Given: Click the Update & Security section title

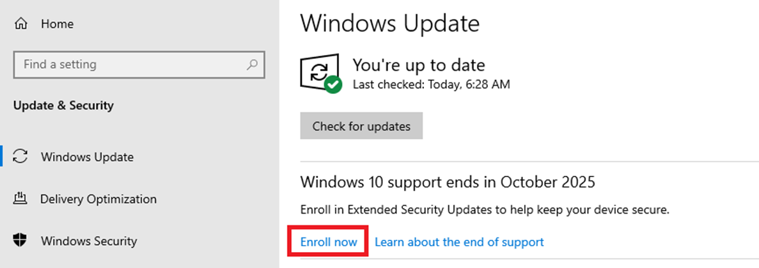Looking at the screenshot, I should point(63,106).
